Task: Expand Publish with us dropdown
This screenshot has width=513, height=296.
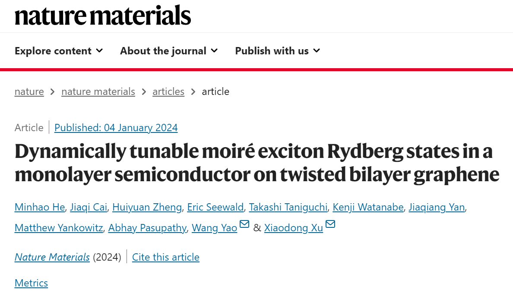Action: pos(277,50)
